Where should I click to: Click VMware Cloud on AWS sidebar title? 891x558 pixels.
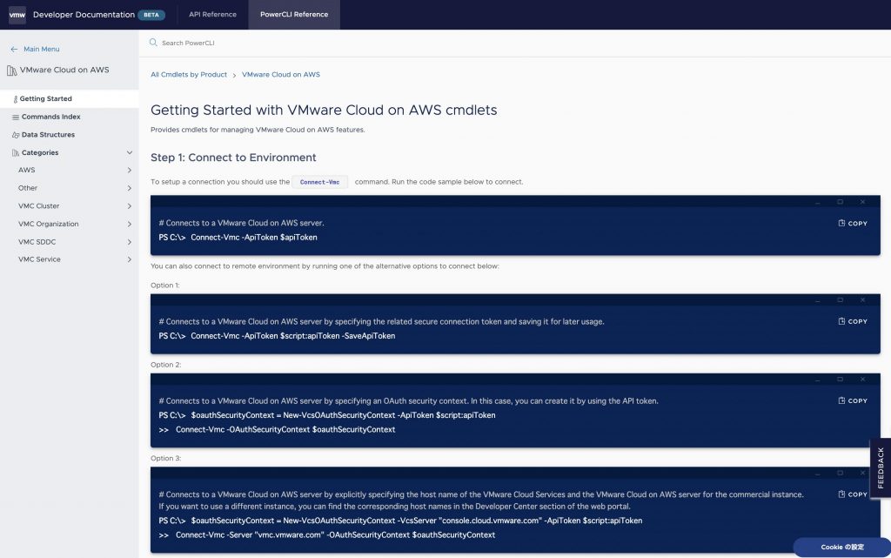[x=64, y=70]
